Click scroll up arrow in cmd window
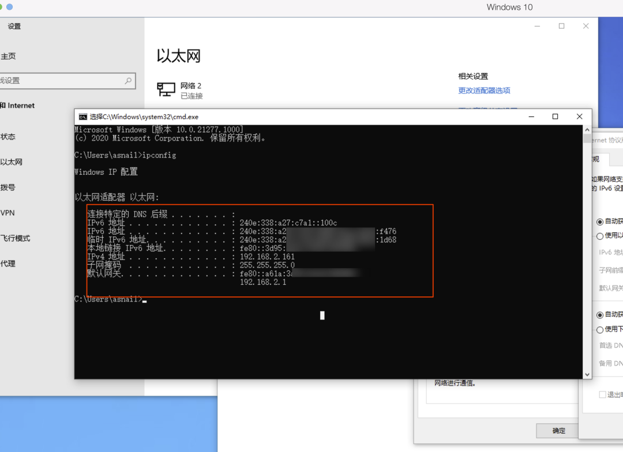623x452 pixels. pyautogui.click(x=587, y=130)
